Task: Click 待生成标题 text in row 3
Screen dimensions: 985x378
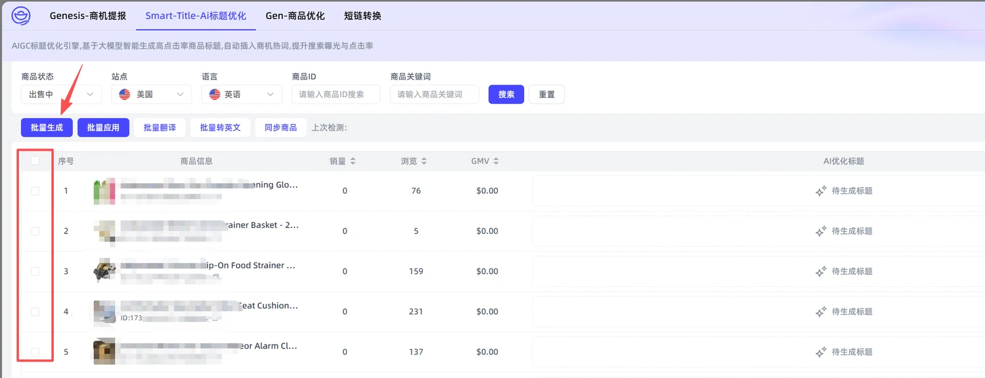Action: tap(852, 271)
